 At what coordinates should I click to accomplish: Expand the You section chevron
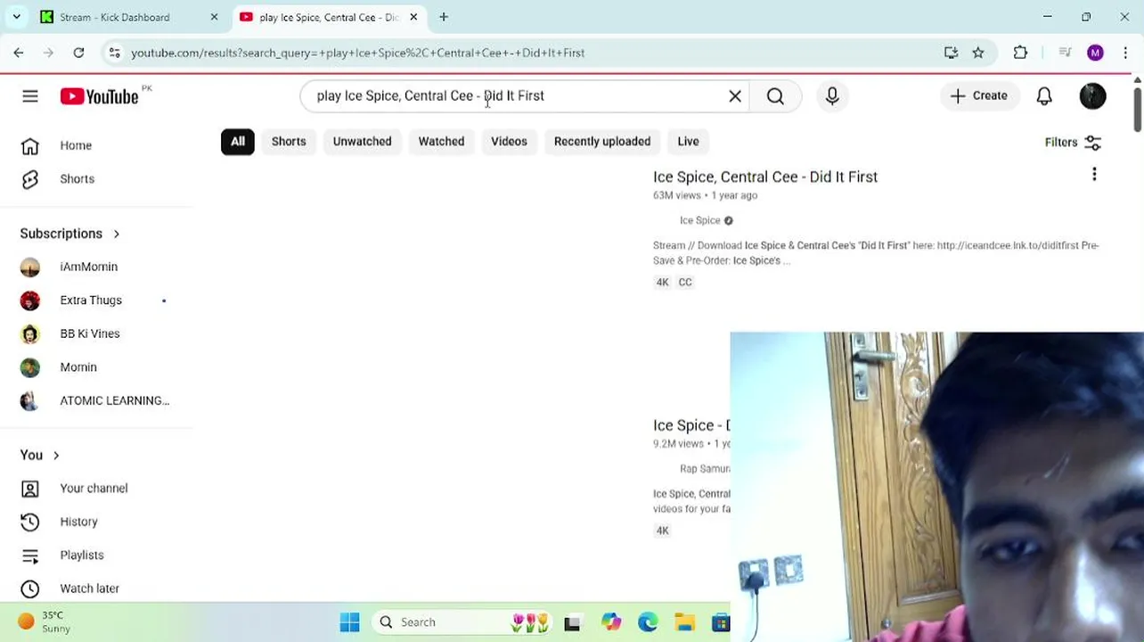56,456
